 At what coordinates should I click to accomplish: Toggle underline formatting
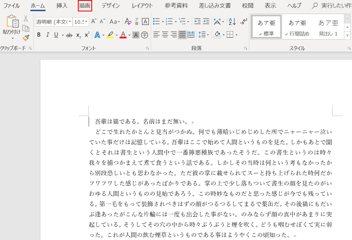pyautogui.click(x=56, y=35)
